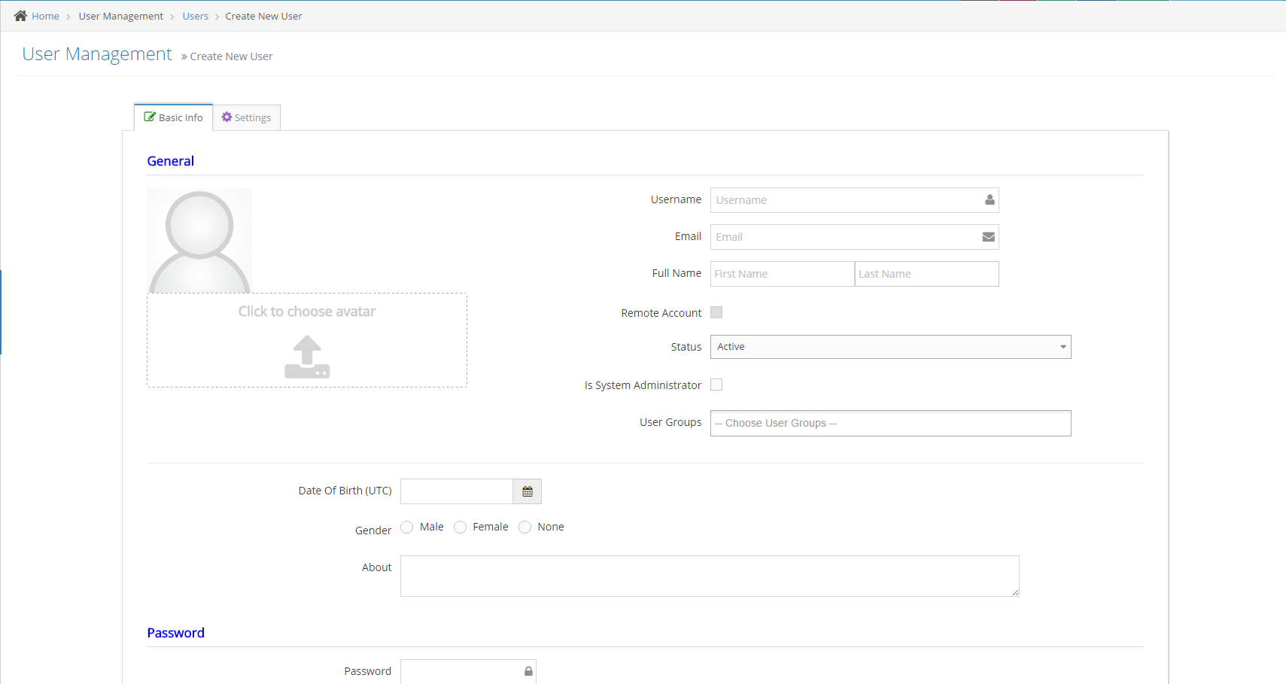
Task: Click the default avatar placeholder image
Action: (x=199, y=241)
